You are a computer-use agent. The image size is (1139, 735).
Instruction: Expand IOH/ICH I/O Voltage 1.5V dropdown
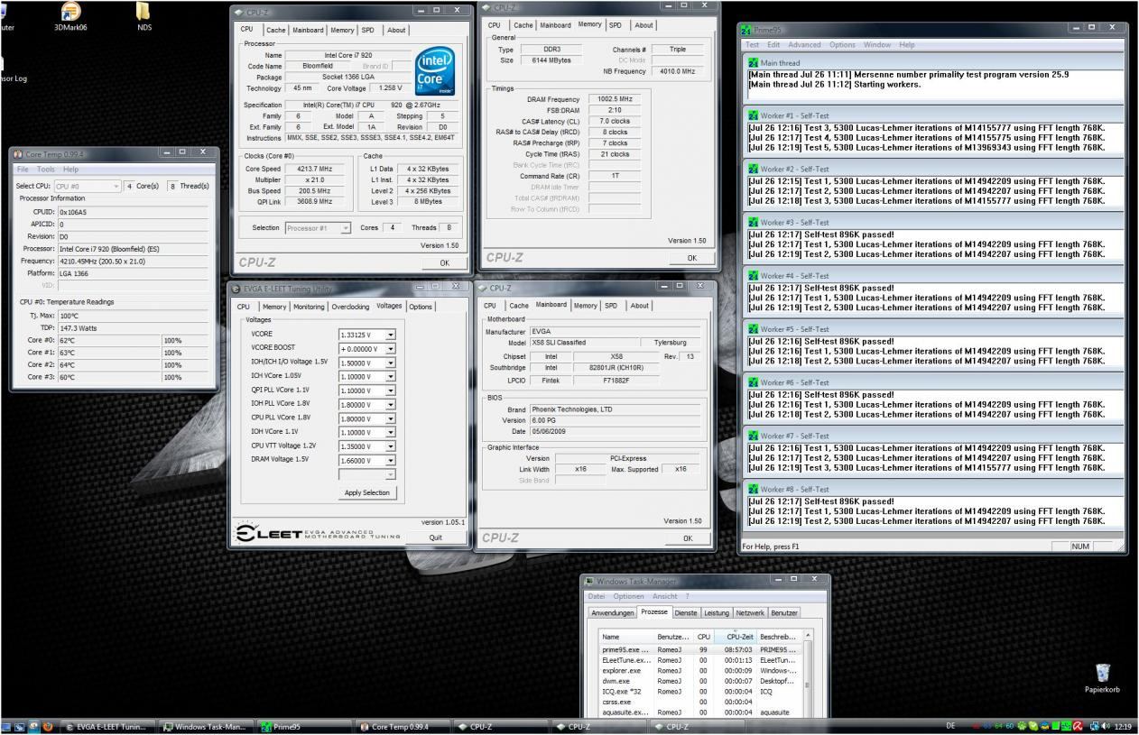[390, 363]
